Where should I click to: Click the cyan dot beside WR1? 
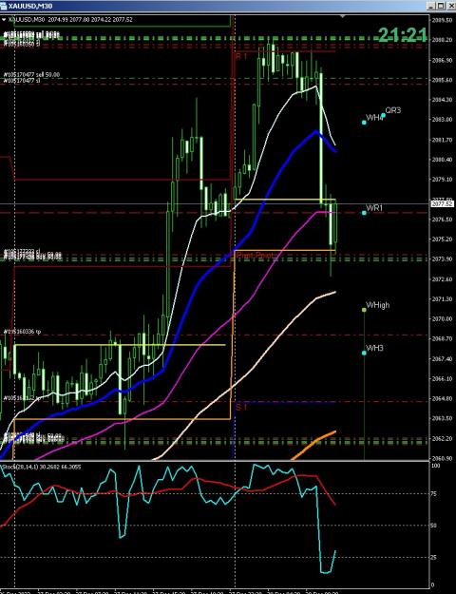click(x=364, y=213)
